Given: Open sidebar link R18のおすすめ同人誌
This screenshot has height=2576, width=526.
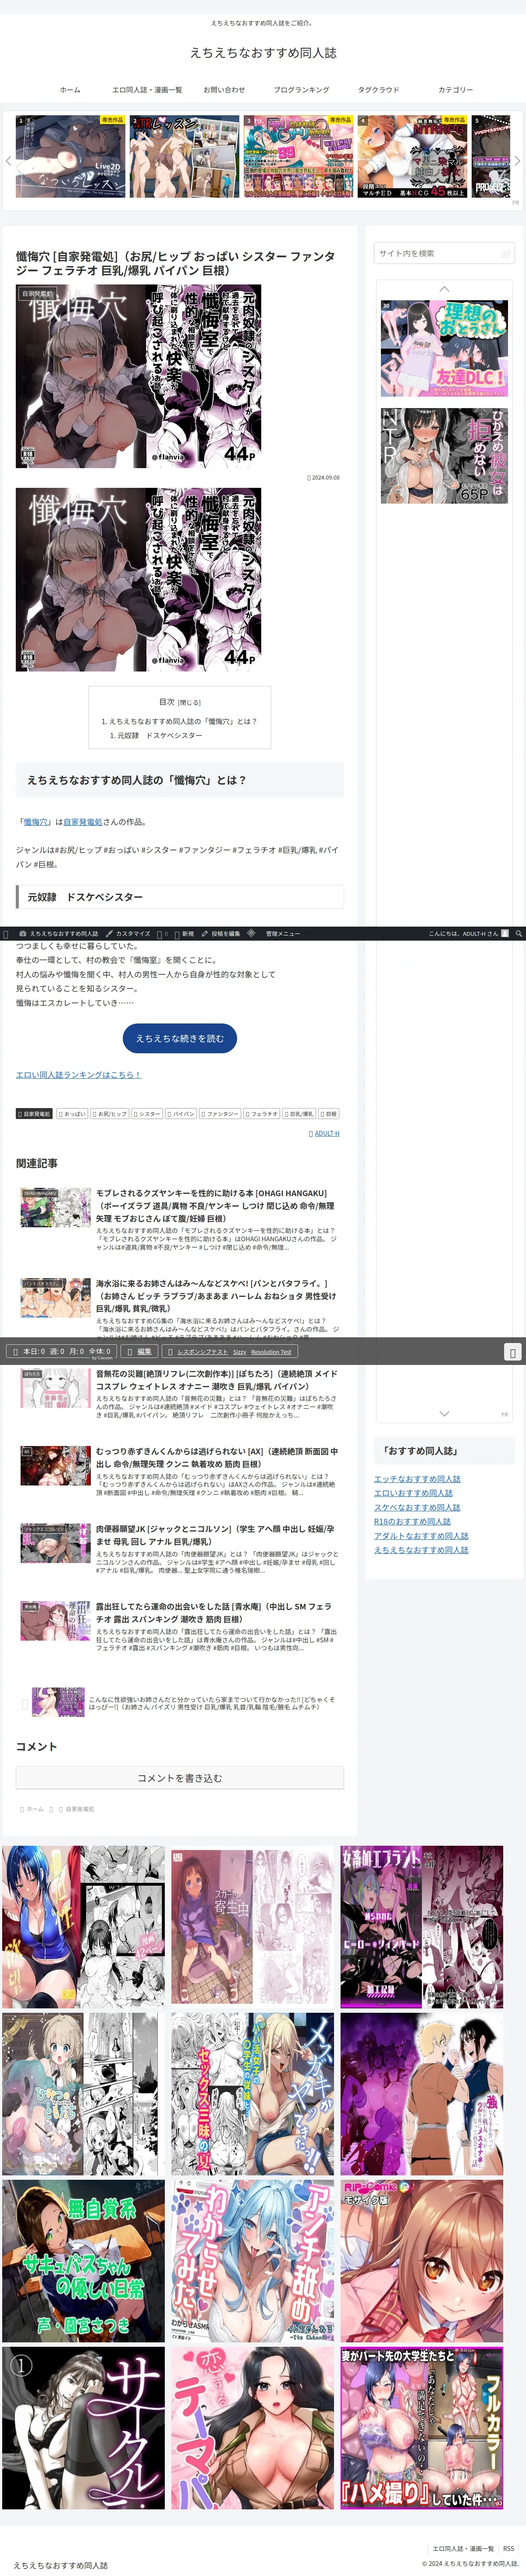Looking at the screenshot, I should click(412, 1521).
